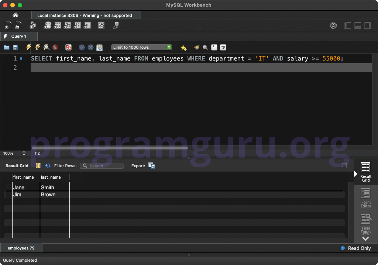Focus the Filter Rows search field

pyautogui.click(x=102, y=166)
